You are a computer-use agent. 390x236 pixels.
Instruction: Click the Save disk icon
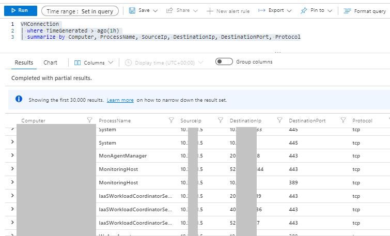pyautogui.click(x=132, y=11)
